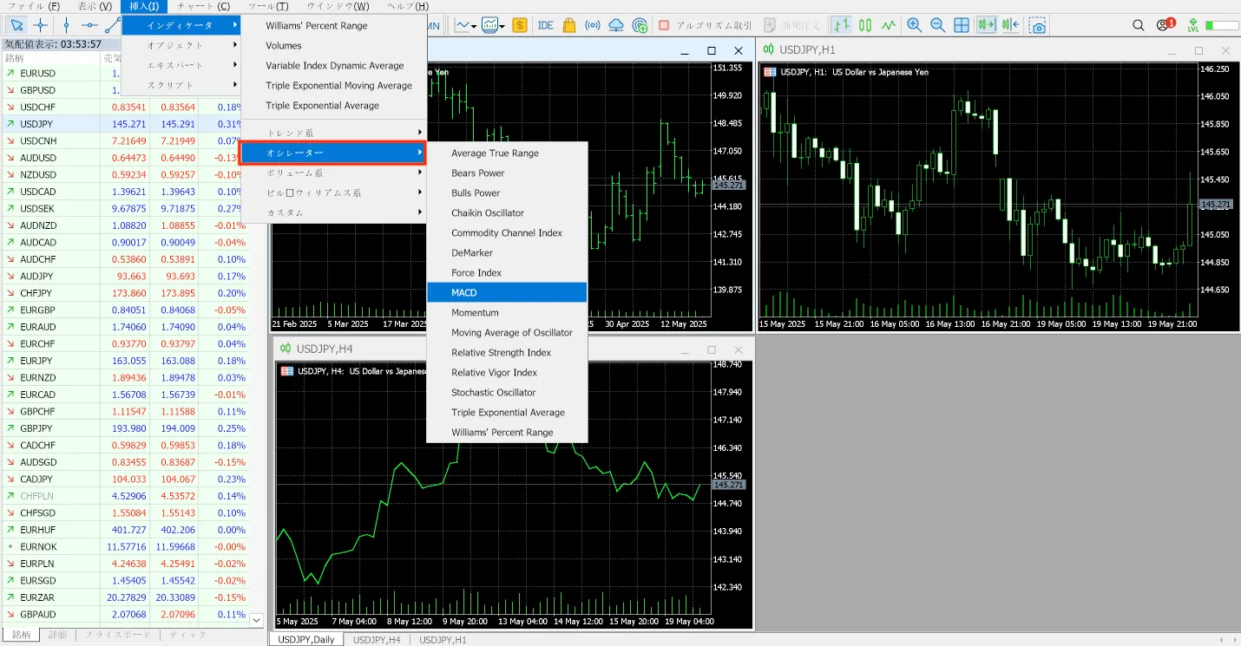Open the チャート (Chart) menu
This screenshot has height=646, width=1241.
pos(203,6)
